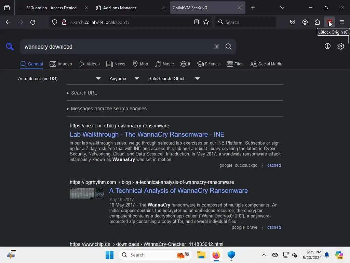This screenshot has width=350, height=263.
Task: Click the insecure connection padlock icon
Action: (x=64, y=22)
